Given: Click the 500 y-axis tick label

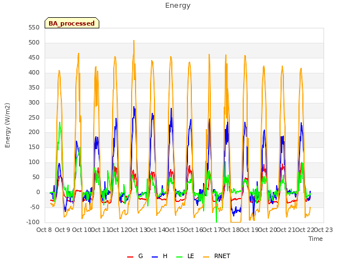Looking at the screenshot, I should coord(34,42).
